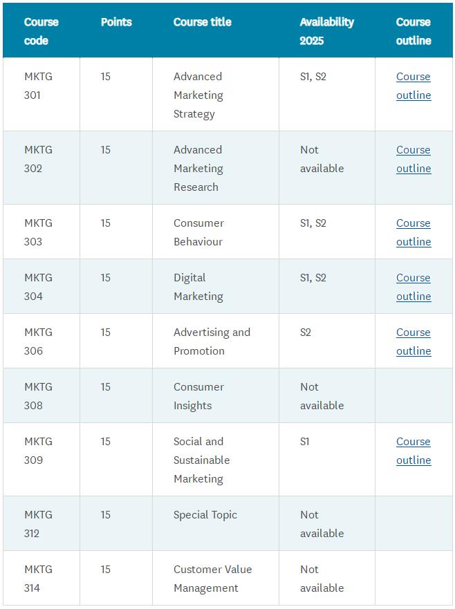Select the MKTG 308 course code cell
This screenshot has width=455, height=609.
(x=38, y=396)
